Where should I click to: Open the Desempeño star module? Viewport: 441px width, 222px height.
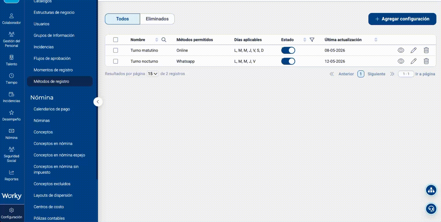[12, 115]
